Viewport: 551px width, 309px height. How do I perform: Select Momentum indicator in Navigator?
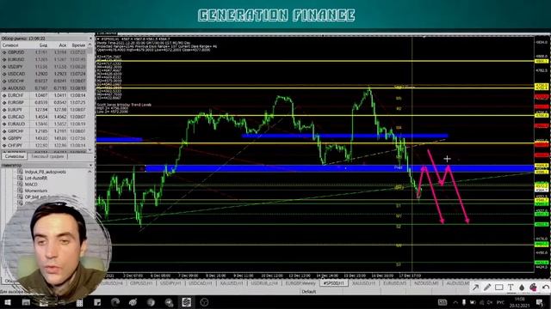[36, 191]
